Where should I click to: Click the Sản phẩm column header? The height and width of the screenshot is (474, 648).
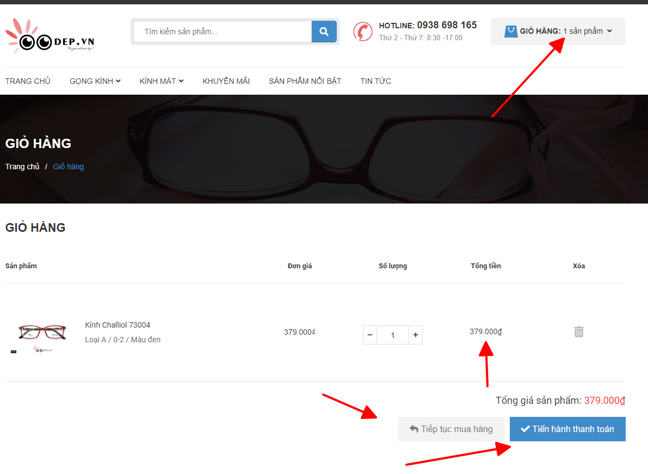[x=21, y=266]
